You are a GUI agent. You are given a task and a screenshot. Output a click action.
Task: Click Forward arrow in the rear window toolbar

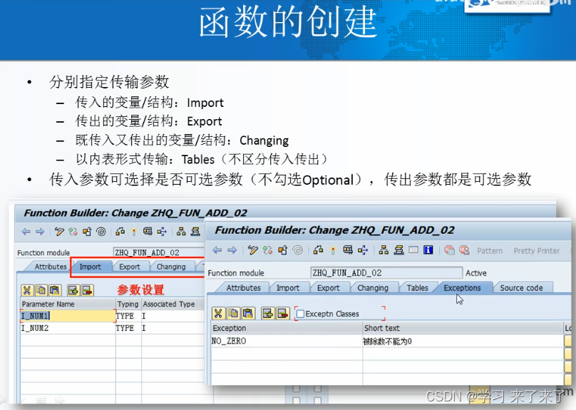[40, 232]
